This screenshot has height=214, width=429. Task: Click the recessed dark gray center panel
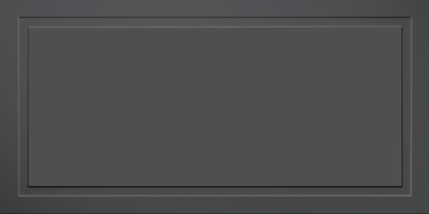click(x=215, y=107)
